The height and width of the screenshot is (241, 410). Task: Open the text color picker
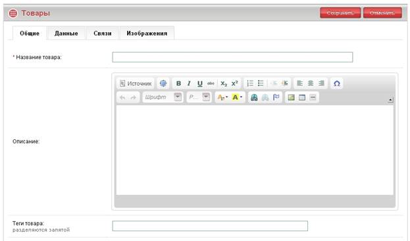pyautogui.click(x=222, y=97)
